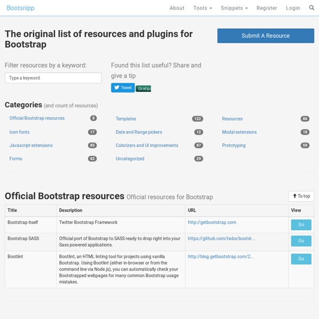
Task: Expand the Snippets dropdown menu
Action: 234,8
